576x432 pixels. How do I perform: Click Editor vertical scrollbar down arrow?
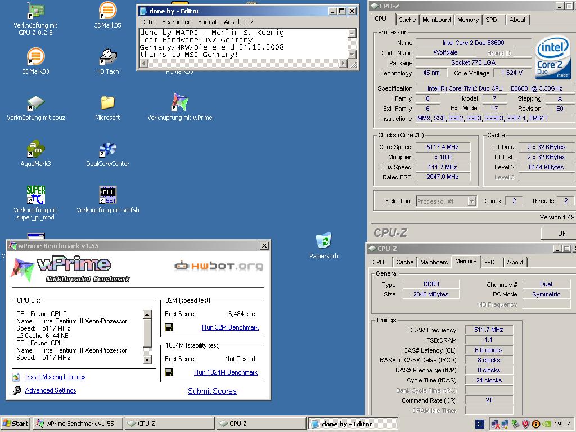point(352,55)
